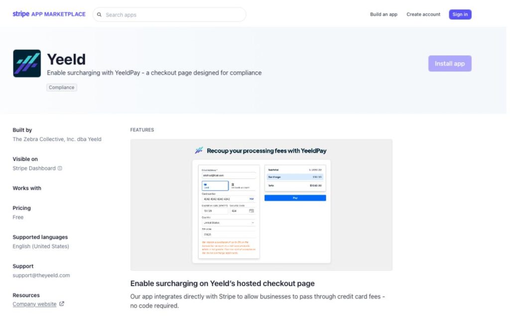Click the Sign in button
Image resolution: width=510 pixels, height=333 pixels.
coord(460,14)
